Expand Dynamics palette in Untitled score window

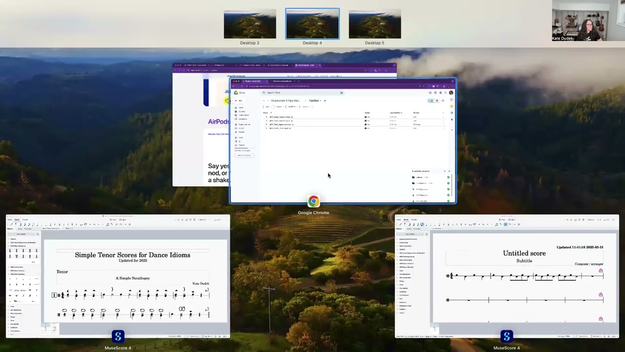coord(403,292)
